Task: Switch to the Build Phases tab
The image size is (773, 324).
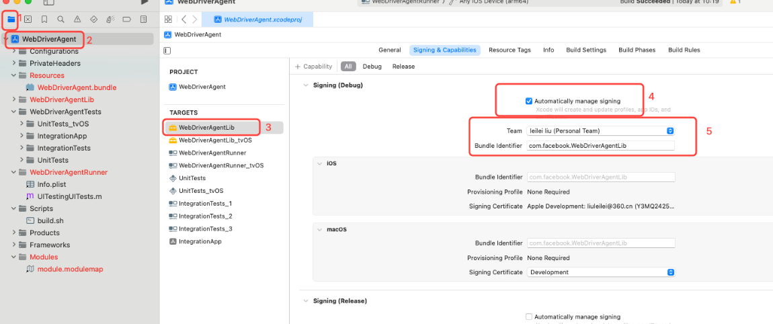Action: [x=637, y=50]
